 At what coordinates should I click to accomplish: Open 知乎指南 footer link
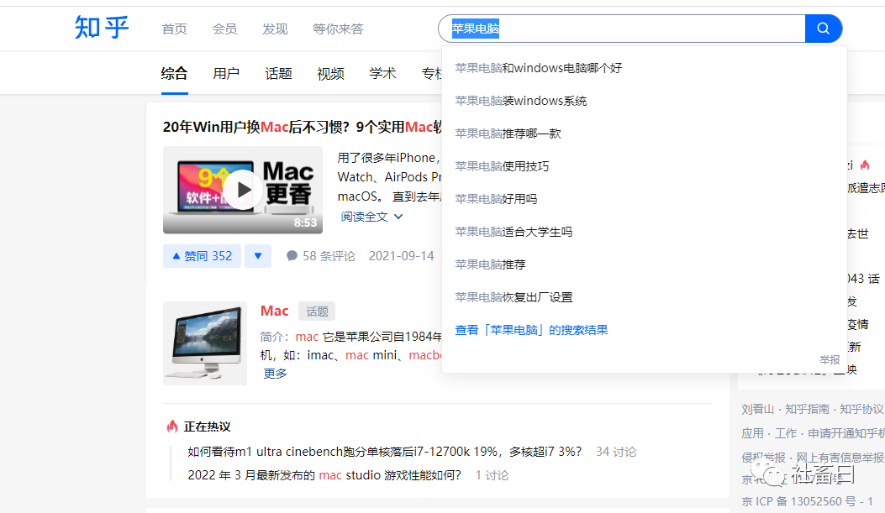point(807,409)
